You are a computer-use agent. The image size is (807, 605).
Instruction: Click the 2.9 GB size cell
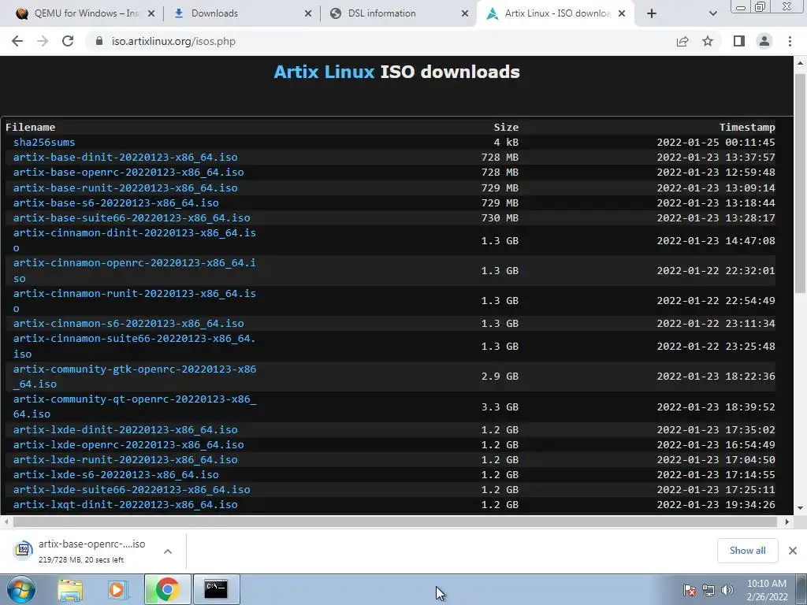[500, 377]
